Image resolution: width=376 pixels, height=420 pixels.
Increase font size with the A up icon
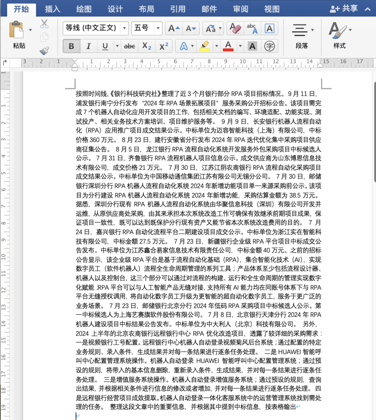click(174, 29)
